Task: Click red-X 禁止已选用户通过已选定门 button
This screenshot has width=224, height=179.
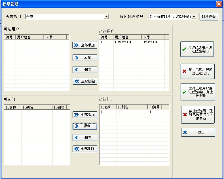Action: click(x=197, y=71)
